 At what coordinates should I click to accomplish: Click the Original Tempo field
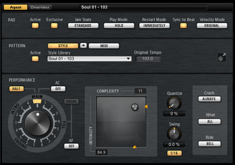[x=148, y=59]
